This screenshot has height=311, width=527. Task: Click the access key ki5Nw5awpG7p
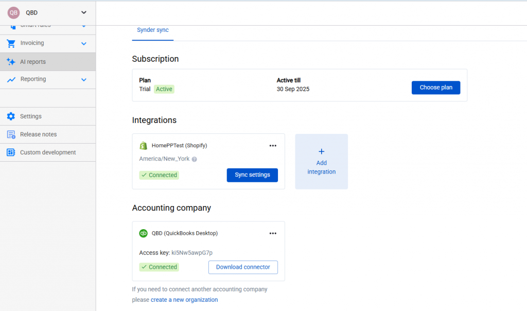point(192,253)
